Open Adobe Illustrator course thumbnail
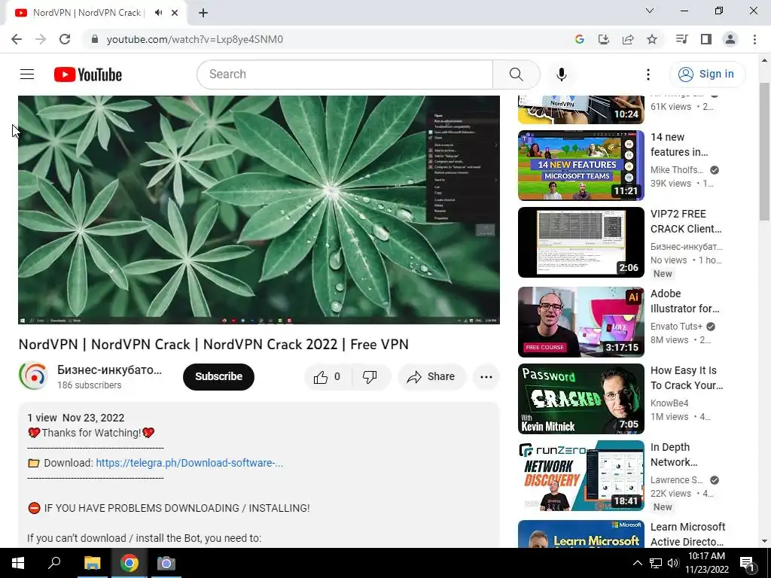 click(x=581, y=322)
